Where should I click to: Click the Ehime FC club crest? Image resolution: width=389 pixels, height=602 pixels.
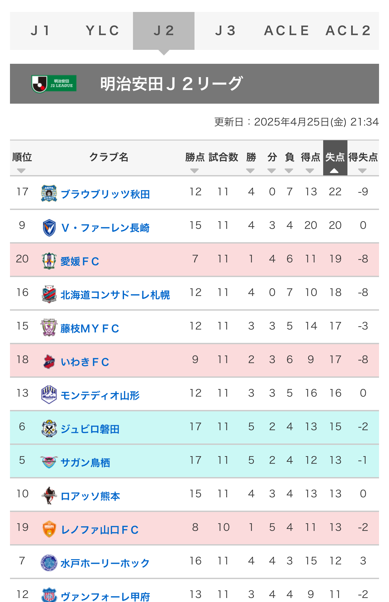(49, 261)
